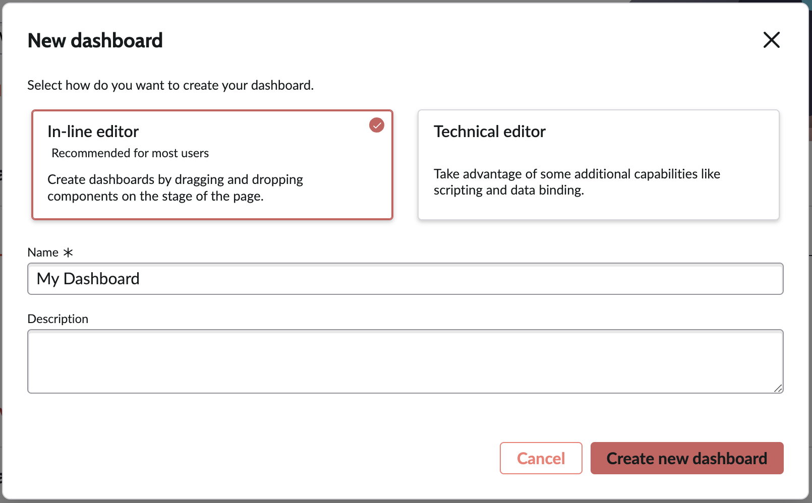Click the drag-and-drop editor description text

(x=175, y=187)
